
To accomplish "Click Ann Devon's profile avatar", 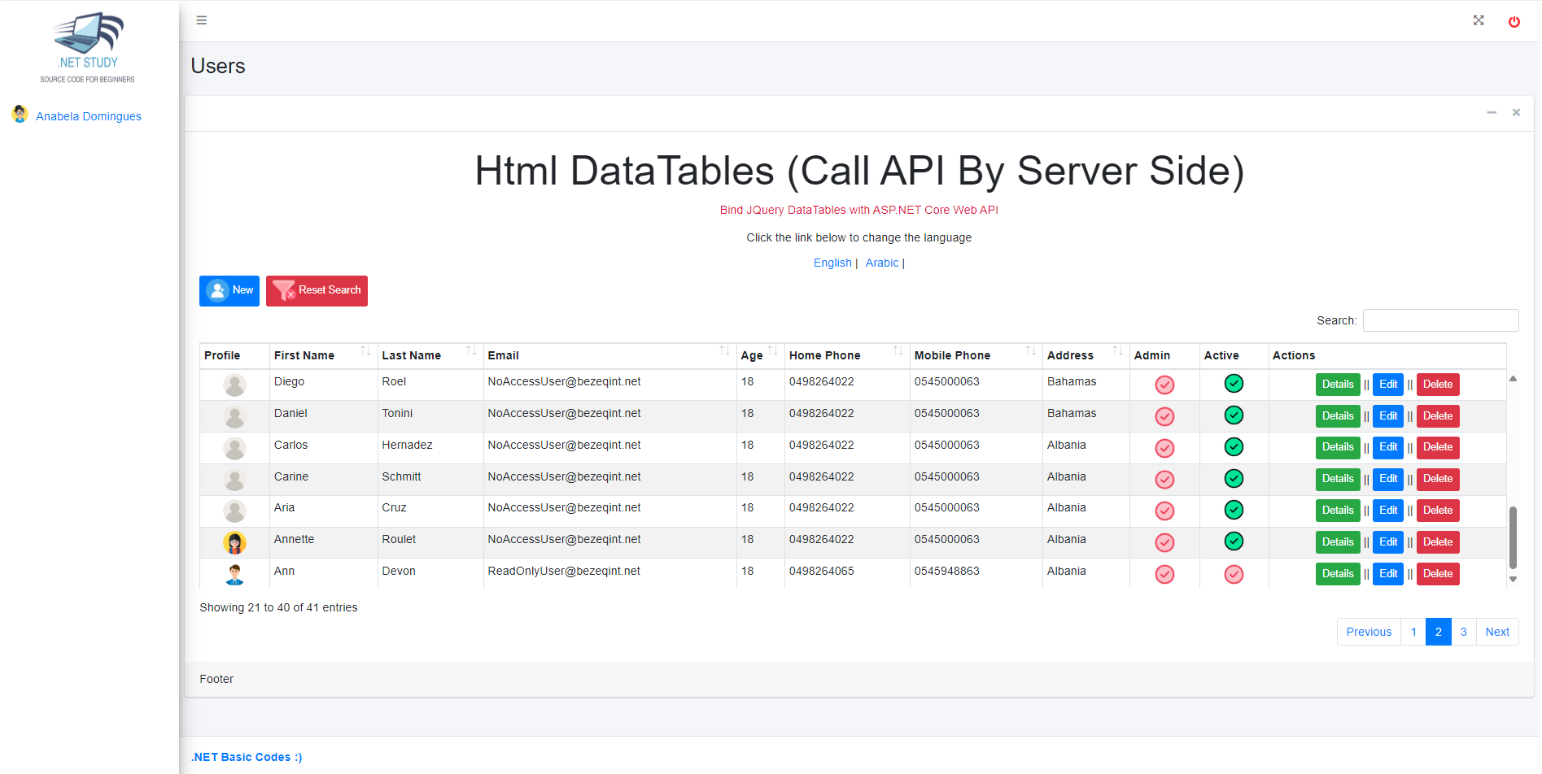I will pyautogui.click(x=234, y=574).
